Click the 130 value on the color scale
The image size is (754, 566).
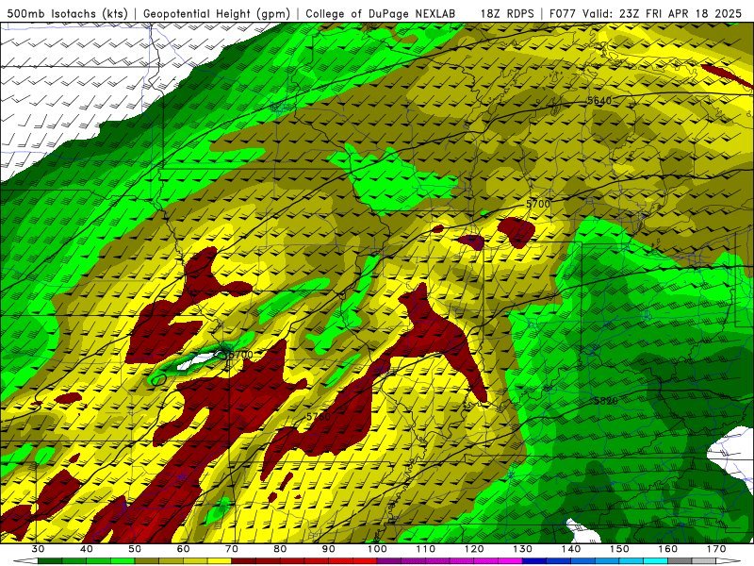(x=523, y=549)
